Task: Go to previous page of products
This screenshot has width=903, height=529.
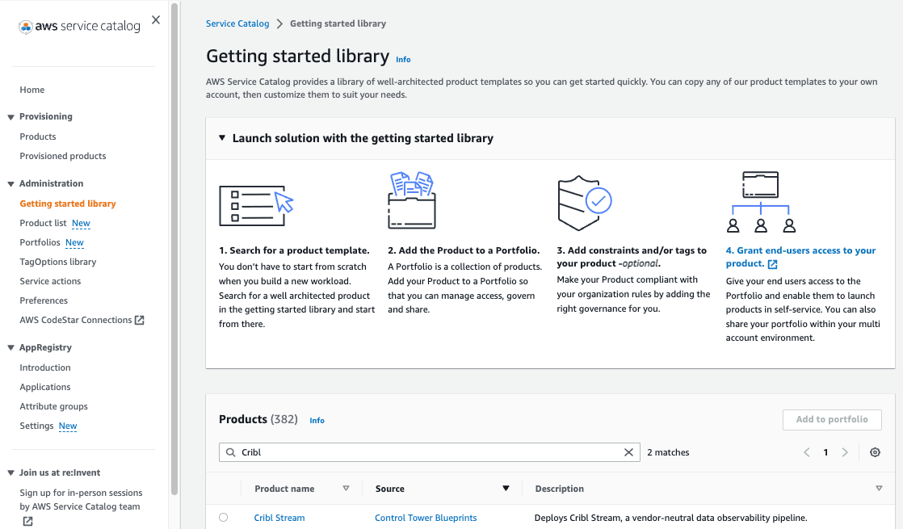Action: [806, 452]
